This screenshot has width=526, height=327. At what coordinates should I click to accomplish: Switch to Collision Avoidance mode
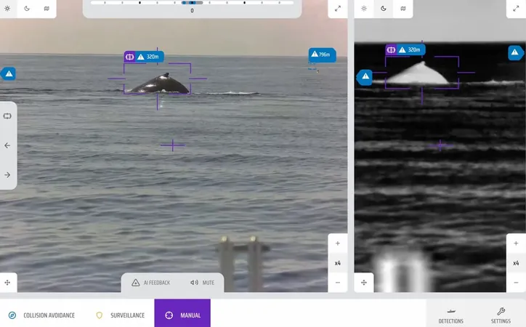pos(41,315)
